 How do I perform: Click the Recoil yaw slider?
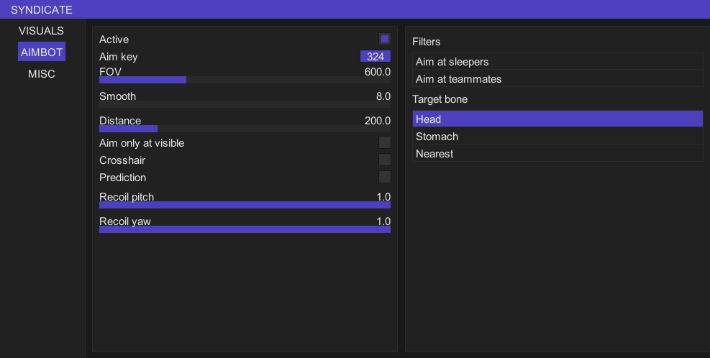pos(245,229)
